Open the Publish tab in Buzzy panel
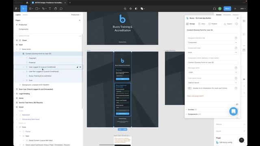Image resolution: width=260 pixels, height=146 pixels. point(213,24)
